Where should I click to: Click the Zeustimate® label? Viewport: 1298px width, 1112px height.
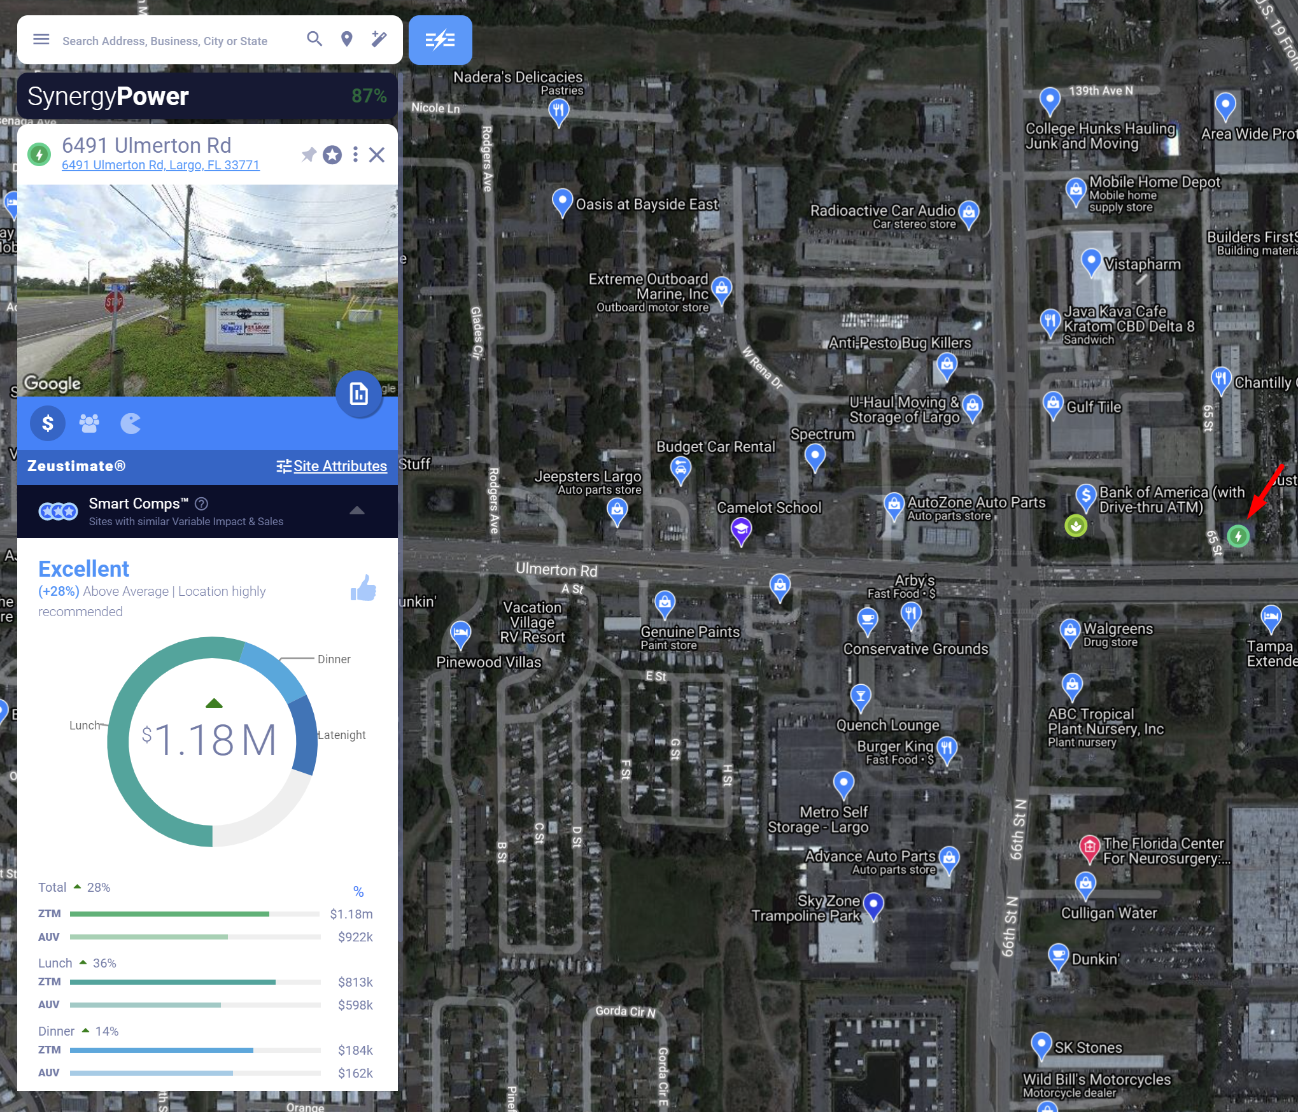(76, 466)
